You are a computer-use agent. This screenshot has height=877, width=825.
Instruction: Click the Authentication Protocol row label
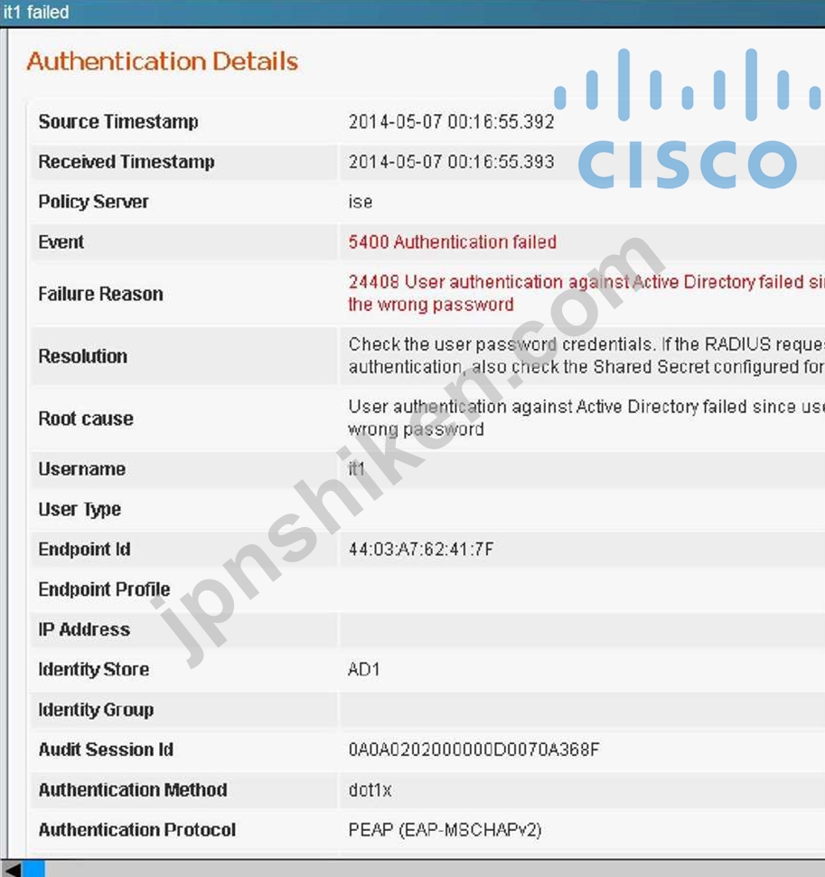pyautogui.click(x=137, y=830)
